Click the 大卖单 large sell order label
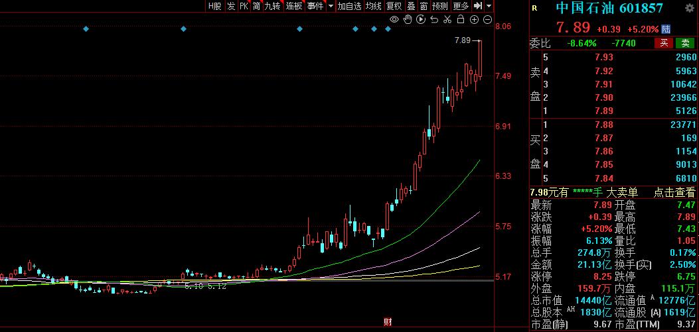Image resolution: width=699 pixels, height=332 pixels. (x=622, y=192)
